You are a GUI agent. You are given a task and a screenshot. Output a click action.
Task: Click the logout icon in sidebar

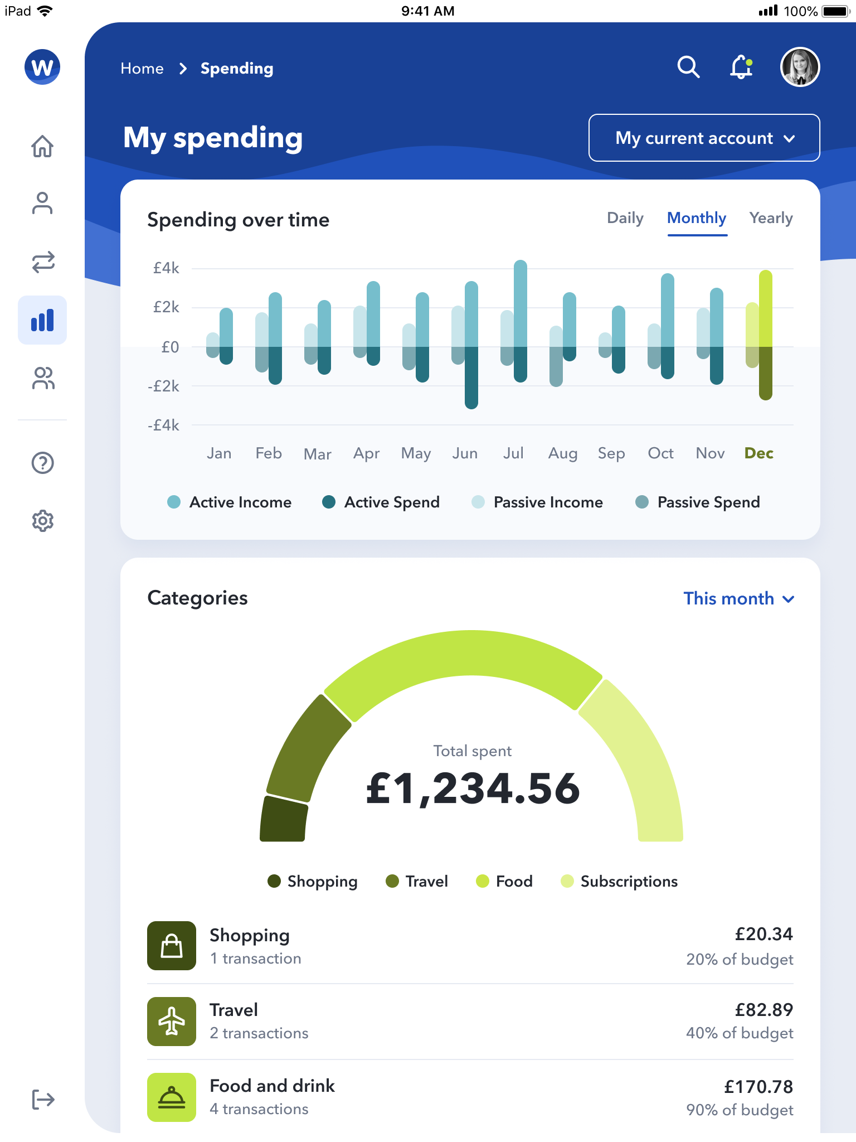[42, 1100]
